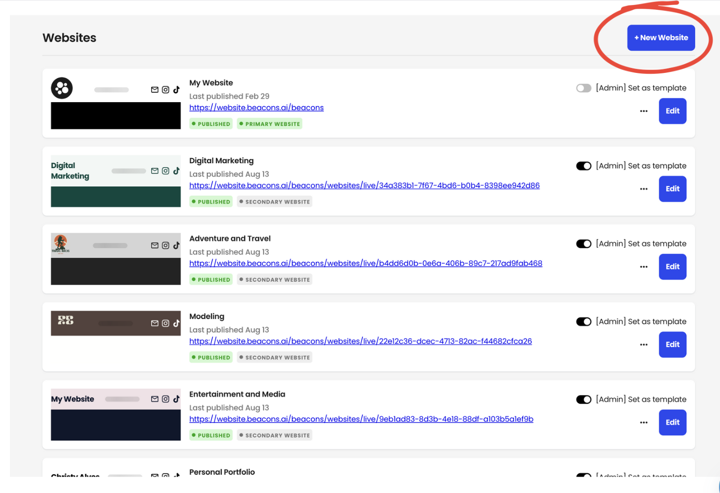The image size is (720, 493).
Task: Click Instagram icon in Digital Marketing preview
Action: click(x=166, y=171)
